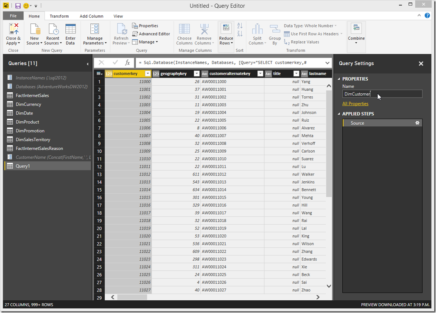Sort ascending A to Z
This screenshot has width=436, height=313.
pyautogui.click(x=240, y=25)
